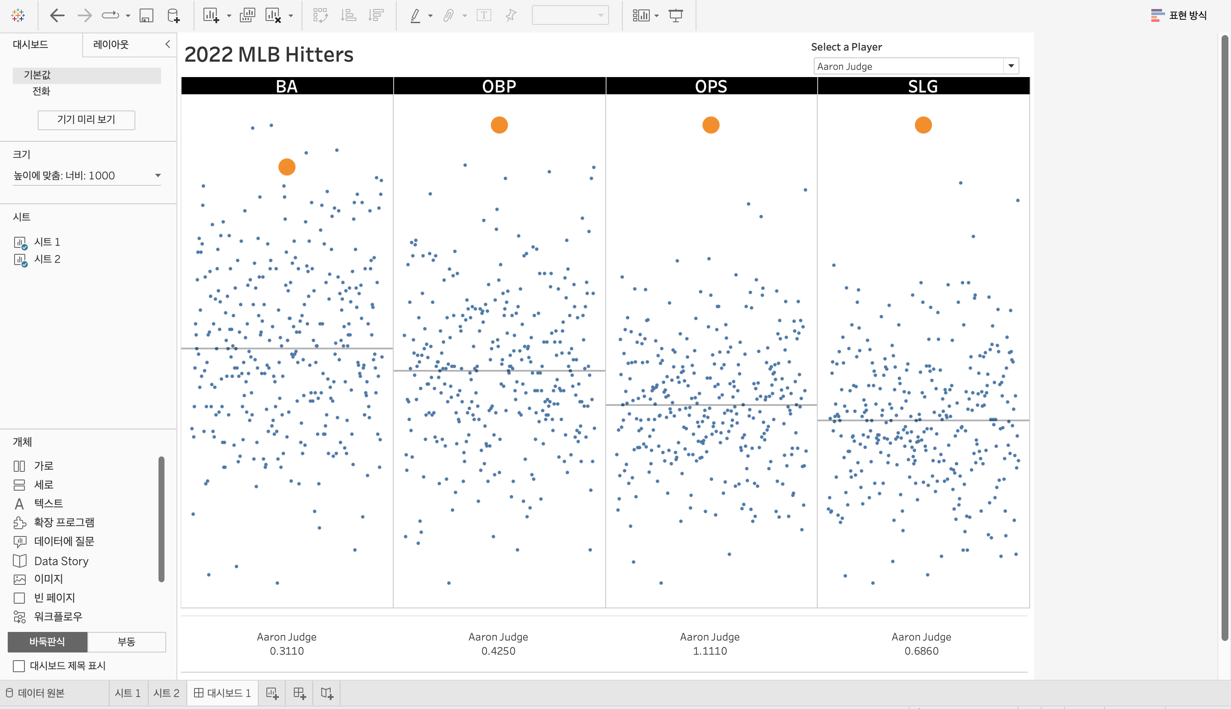
Task: Open the New Worksheet dropdown arrow
Action: click(x=229, y=16)
